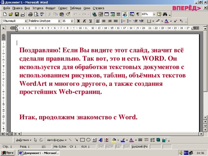Paste from the clipboard
This screenshot has width=208, height=156.
click(62, 14)
